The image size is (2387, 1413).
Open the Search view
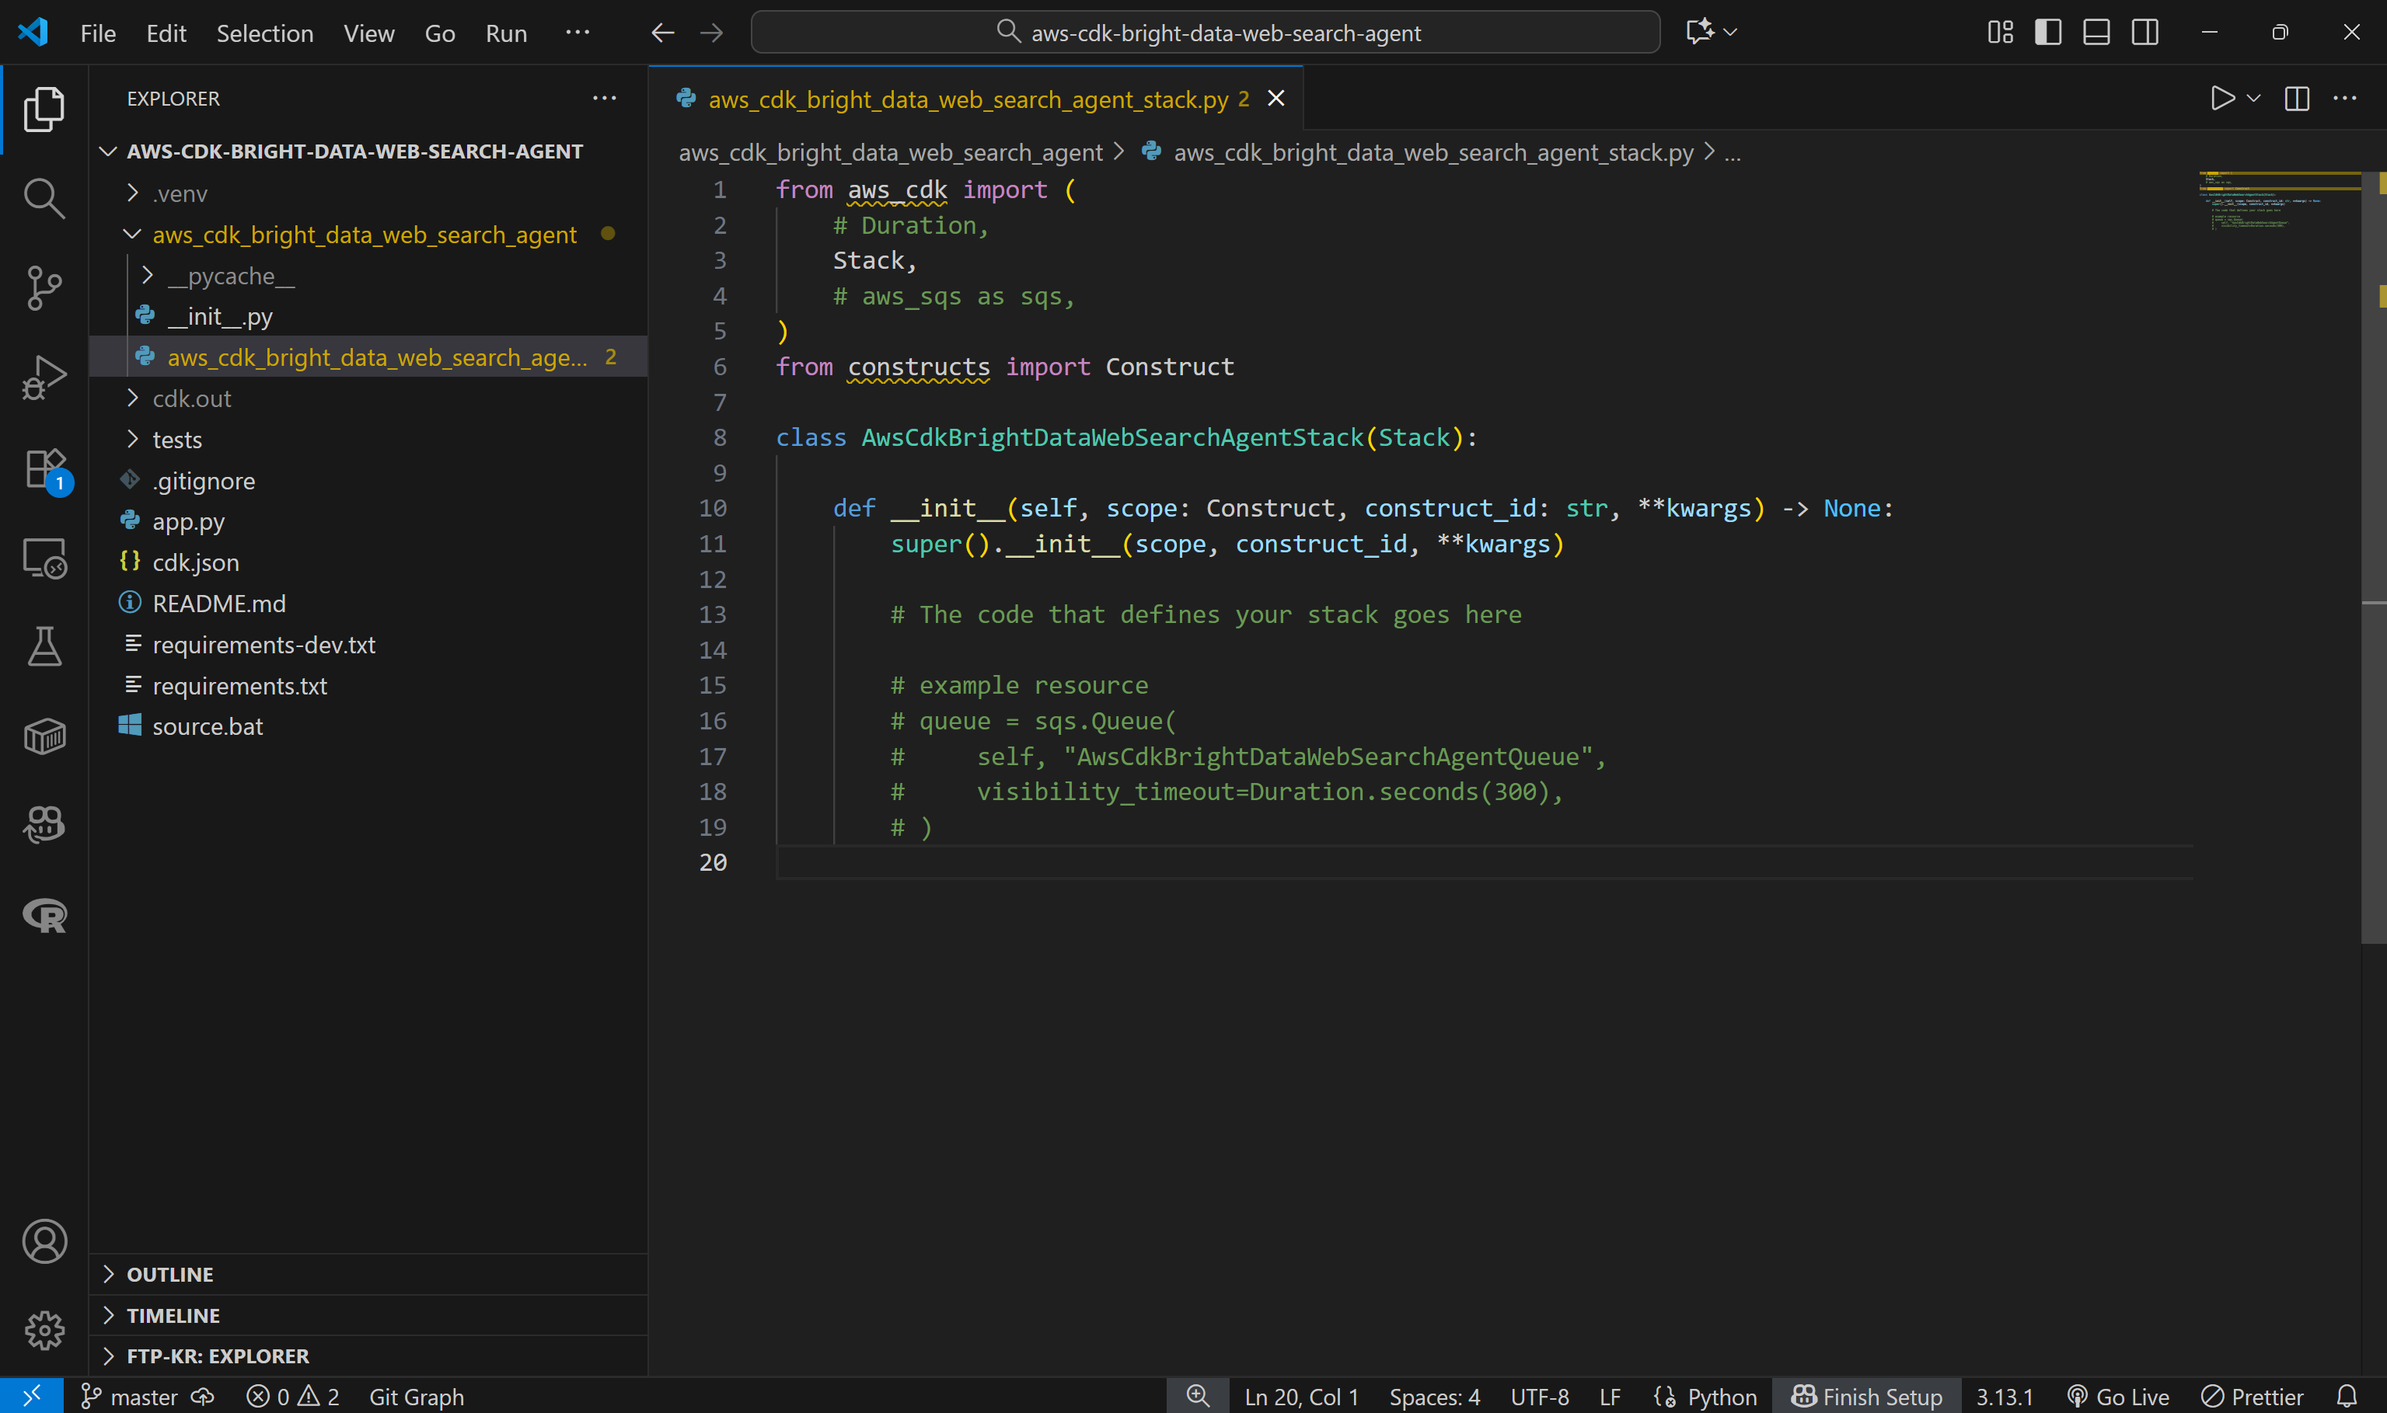(45, 198)
